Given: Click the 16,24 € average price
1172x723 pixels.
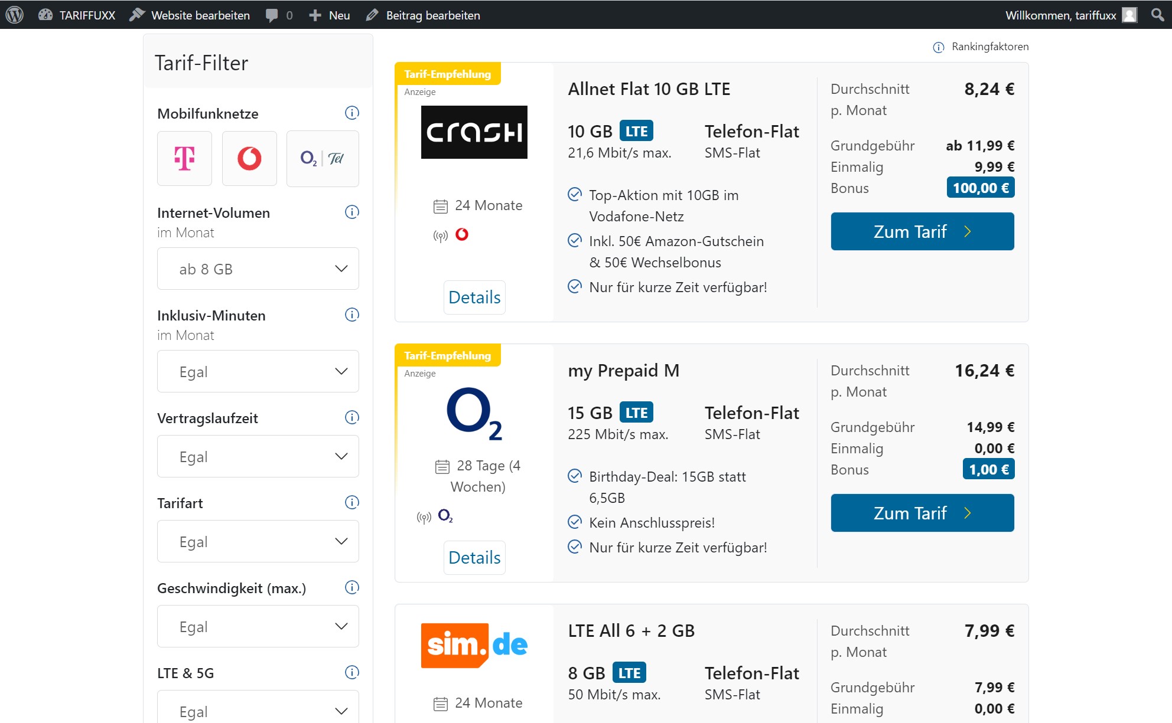Looking at the screenshot, I should click(985, 371).
